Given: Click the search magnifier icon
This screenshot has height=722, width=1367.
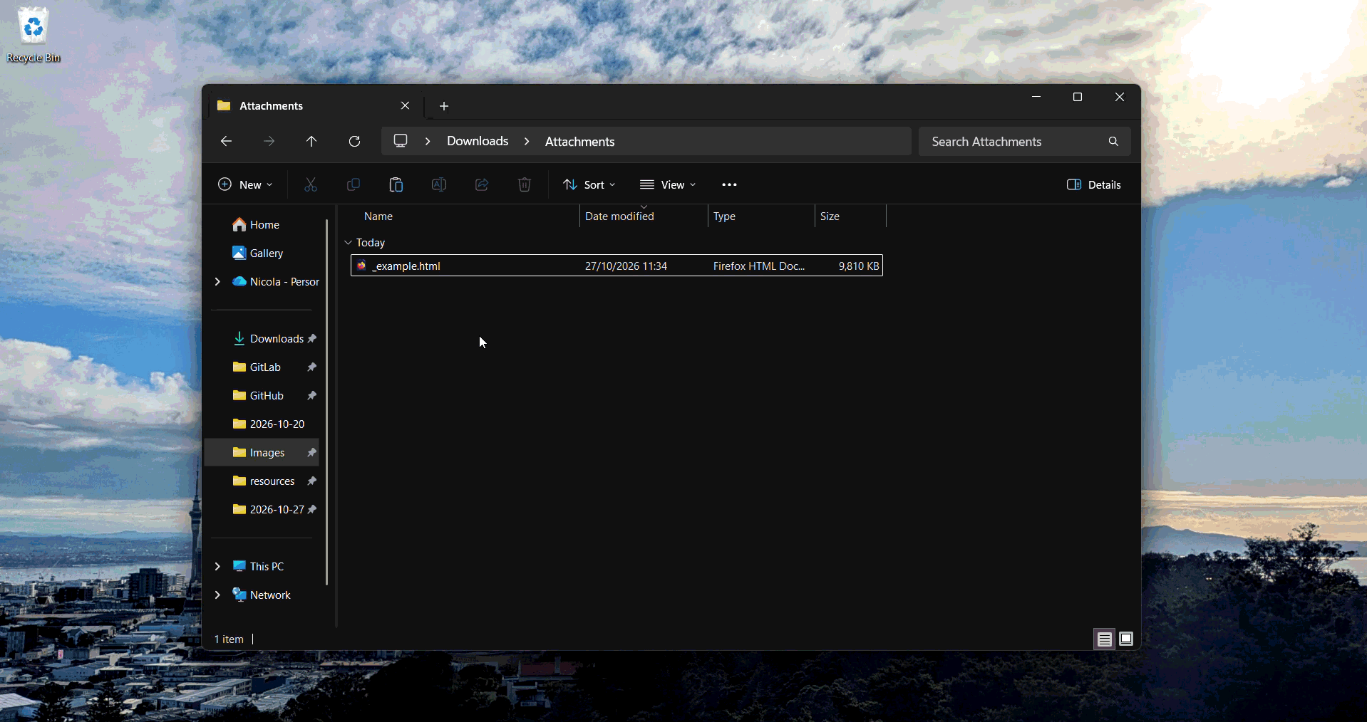Looking at the screenshot, I should pyautogui.click(x=1113, y=141).
